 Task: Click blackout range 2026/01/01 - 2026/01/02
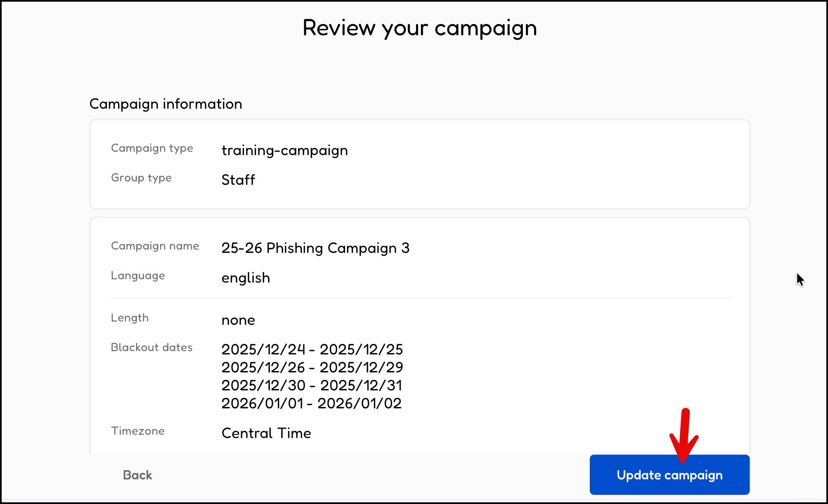tap(311, 403)
